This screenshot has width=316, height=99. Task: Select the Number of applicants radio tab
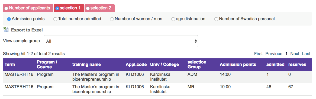coord(28,8)
